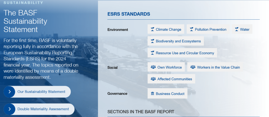
Task: Click the Social row label
Action: [x=112, y=67]
